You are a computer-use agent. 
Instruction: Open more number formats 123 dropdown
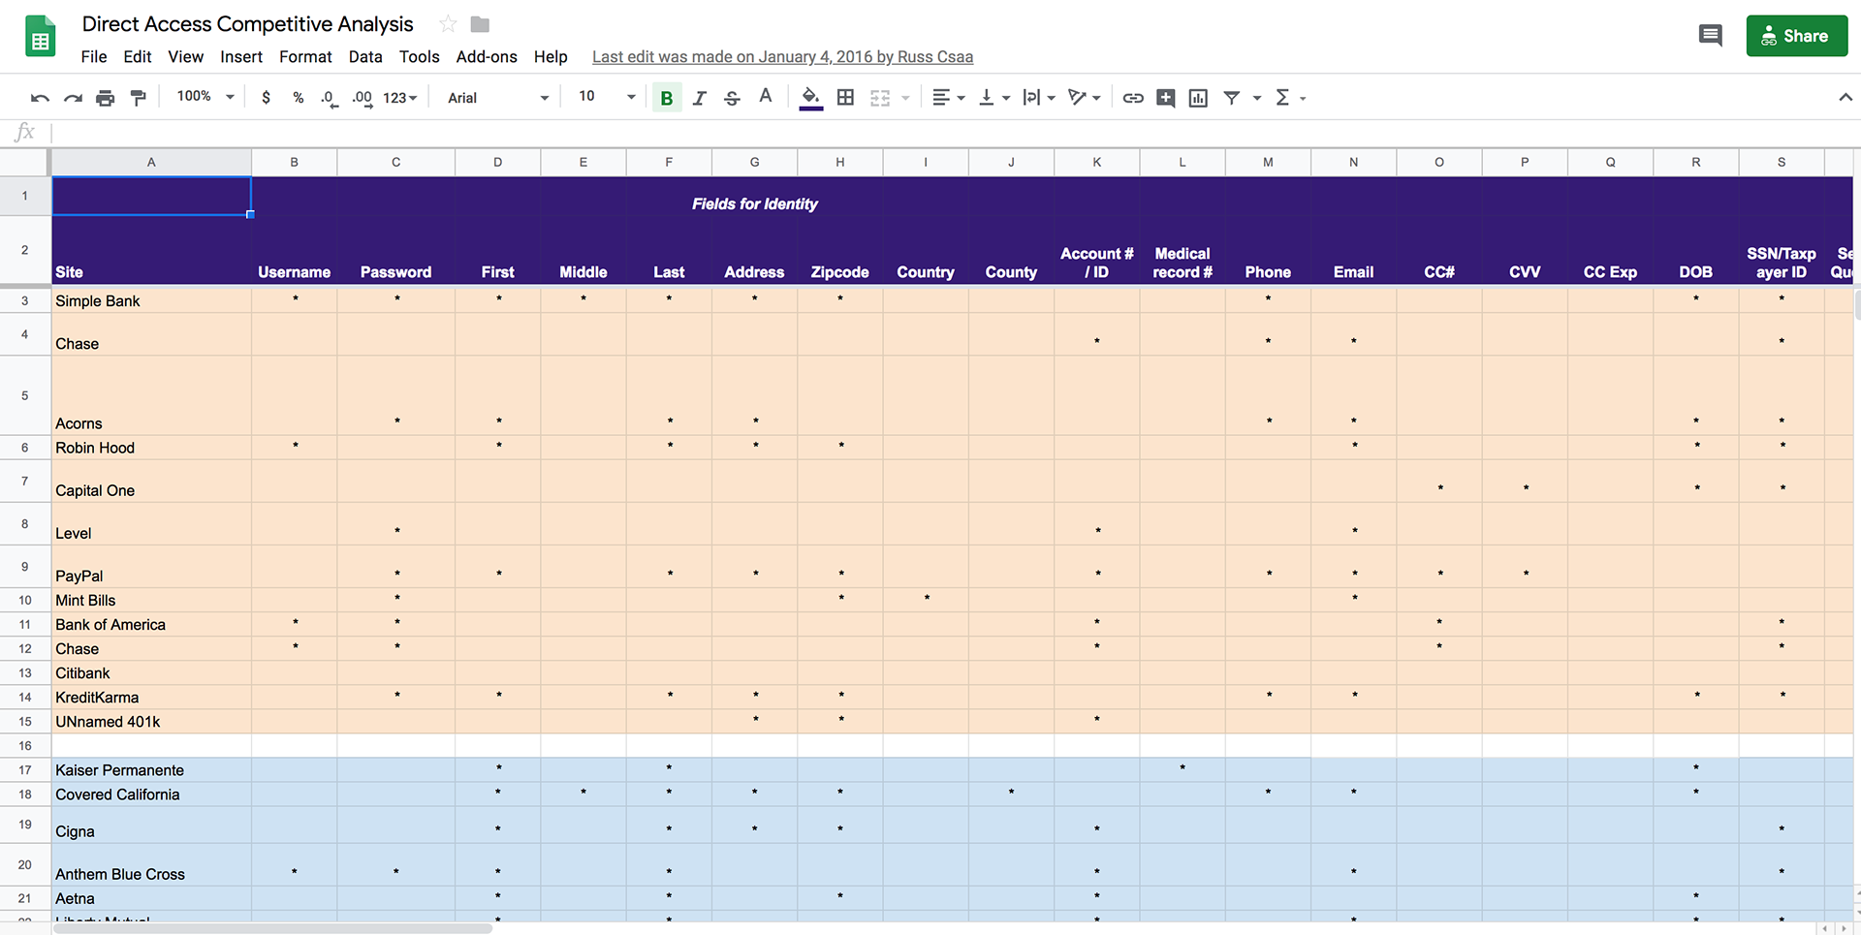400,98
